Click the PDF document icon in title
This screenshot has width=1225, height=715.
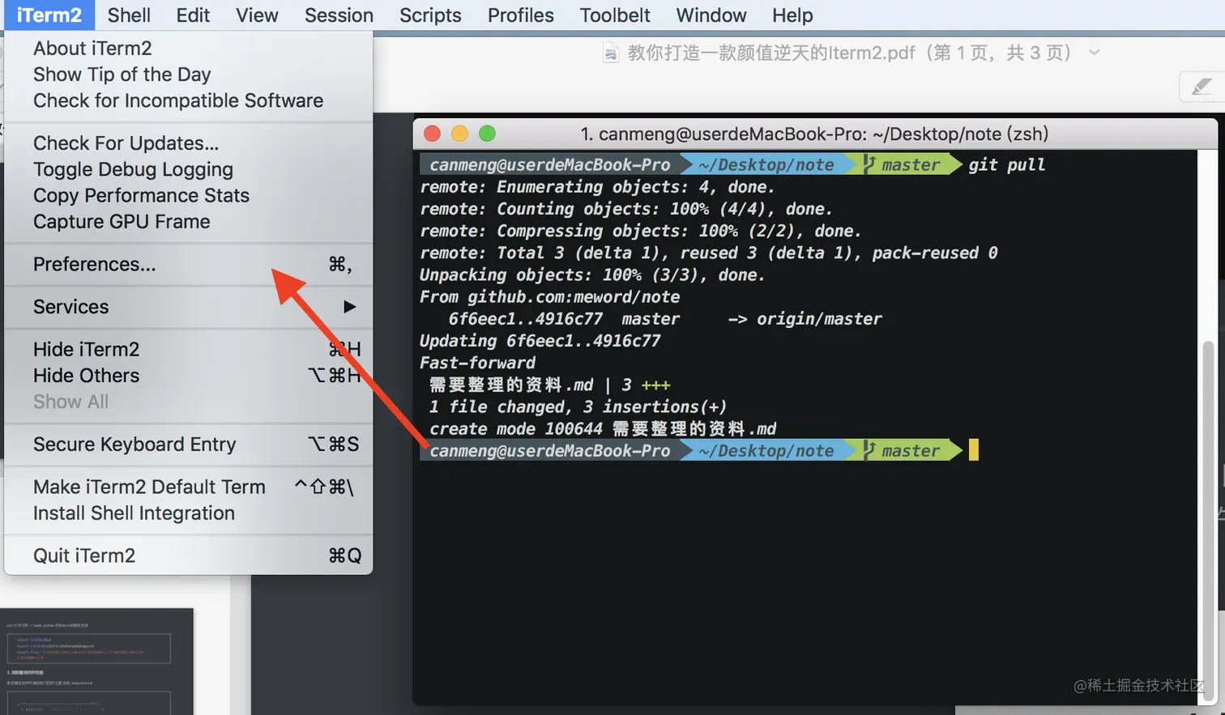point(611,53)
